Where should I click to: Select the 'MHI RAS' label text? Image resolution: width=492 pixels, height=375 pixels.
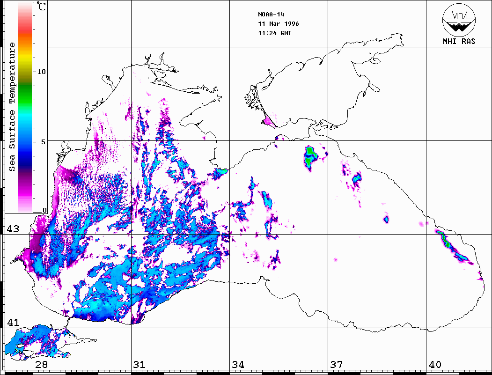pos(459,41)
